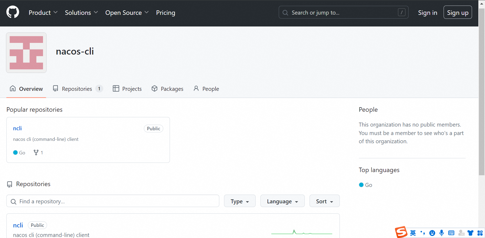
Task: Click the fork icon on ncli card
Action: point(36,152)
